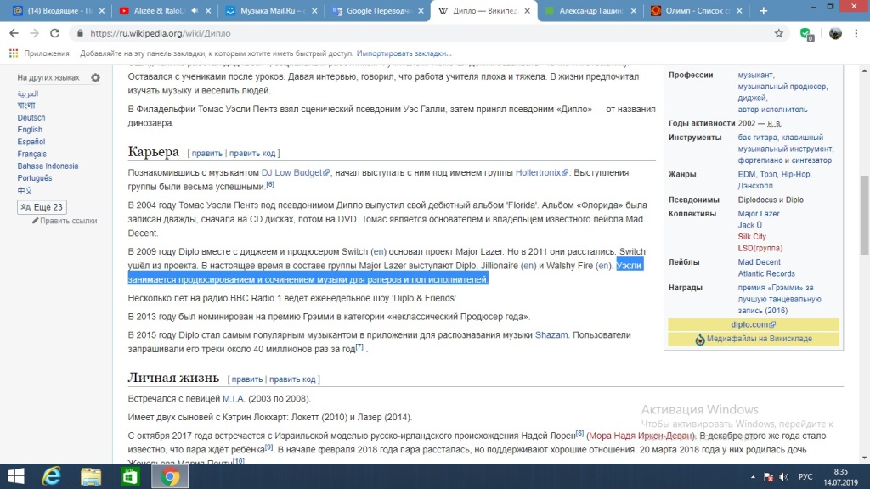870x489 pixels.
Task: Open Français language version
Action: click(x=31, y=155)
